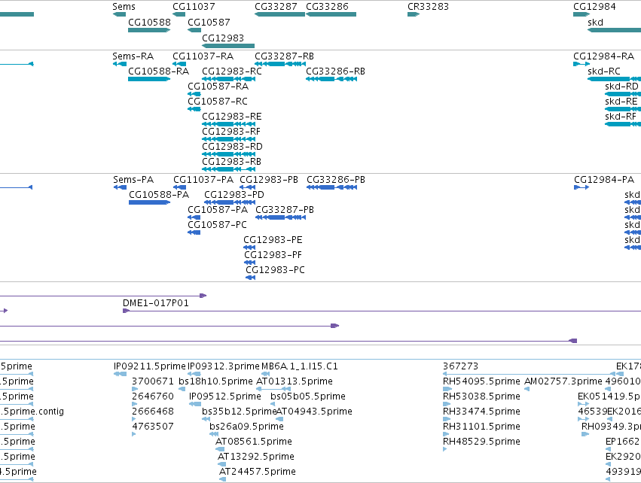This screenshot has height=483, width=641.
Task: Select protein CG12983-PC
Action: (x=275, y=271)
